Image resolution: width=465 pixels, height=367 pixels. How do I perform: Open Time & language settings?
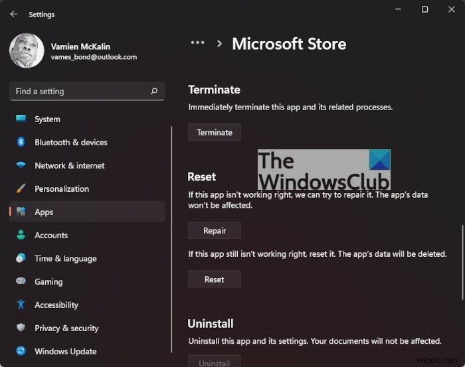click(x=87, y=258)
